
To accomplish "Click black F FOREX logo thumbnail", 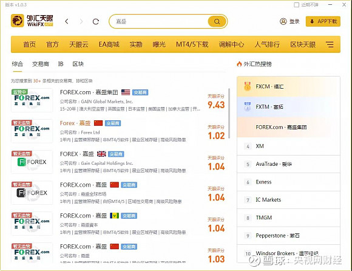I will 32,193.
